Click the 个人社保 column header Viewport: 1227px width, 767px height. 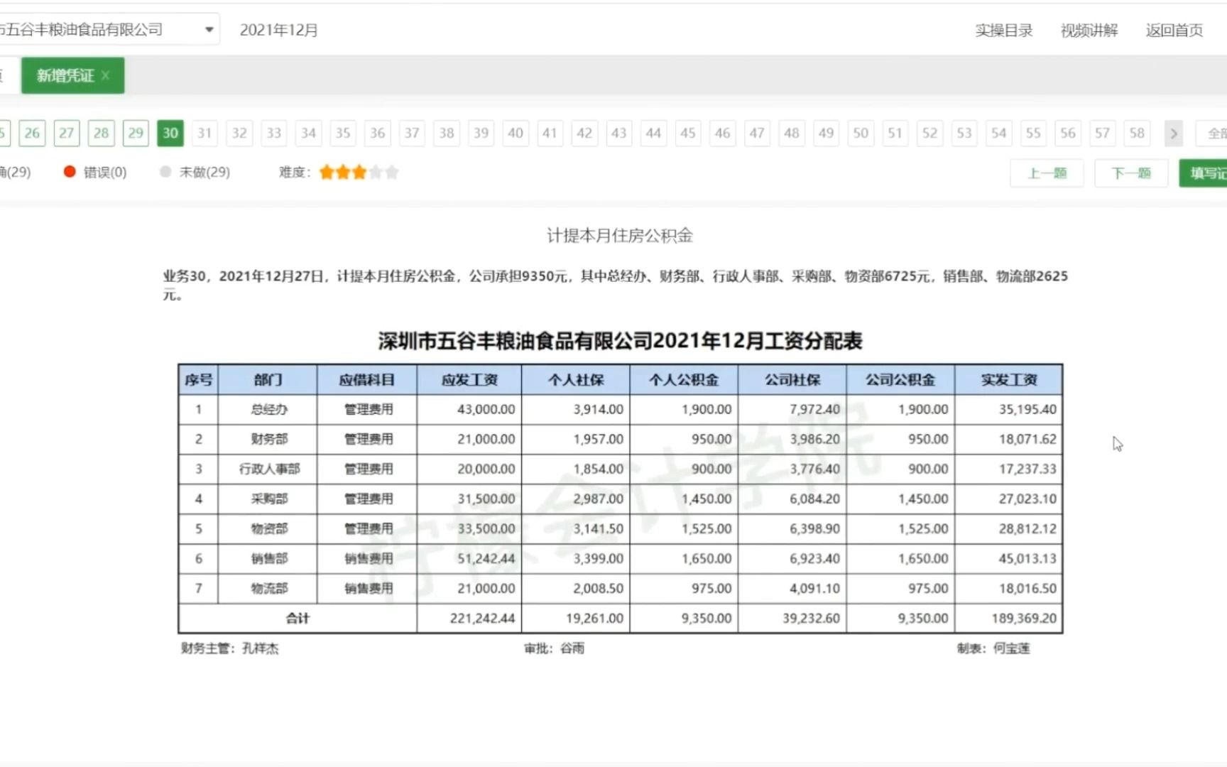pyautogui.click(x=576, y=380)
